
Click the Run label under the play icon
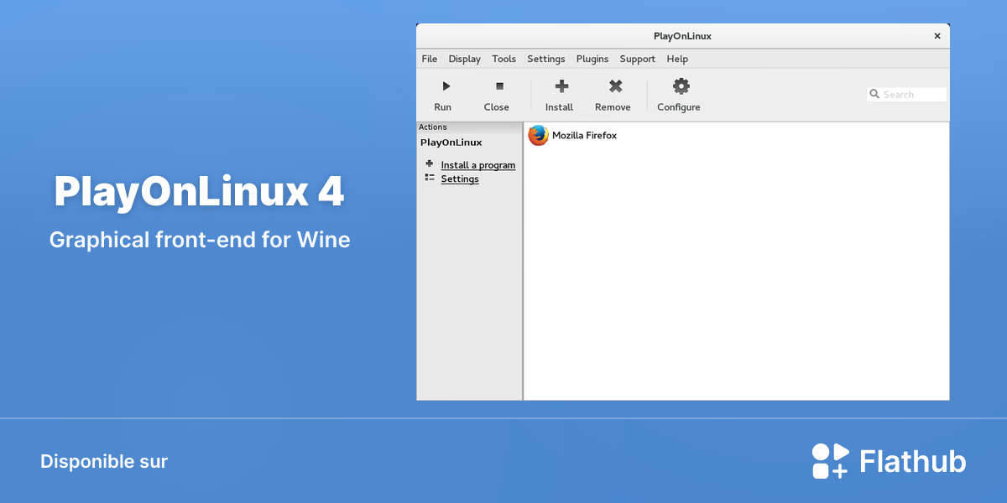coord(443,107)
